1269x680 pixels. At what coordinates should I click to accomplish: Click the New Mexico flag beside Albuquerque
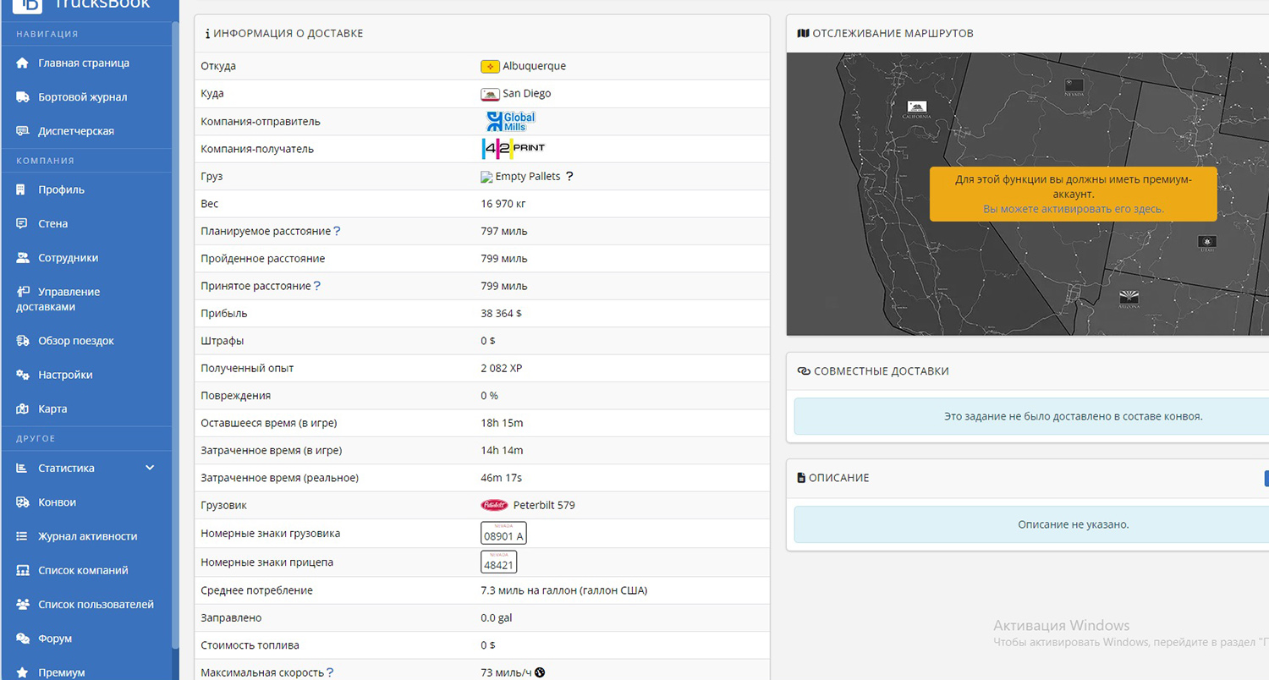click(x=490, y=67)
